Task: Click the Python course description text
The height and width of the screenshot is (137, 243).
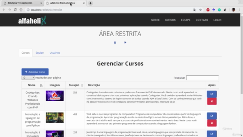Action: [x=144, y=119]
